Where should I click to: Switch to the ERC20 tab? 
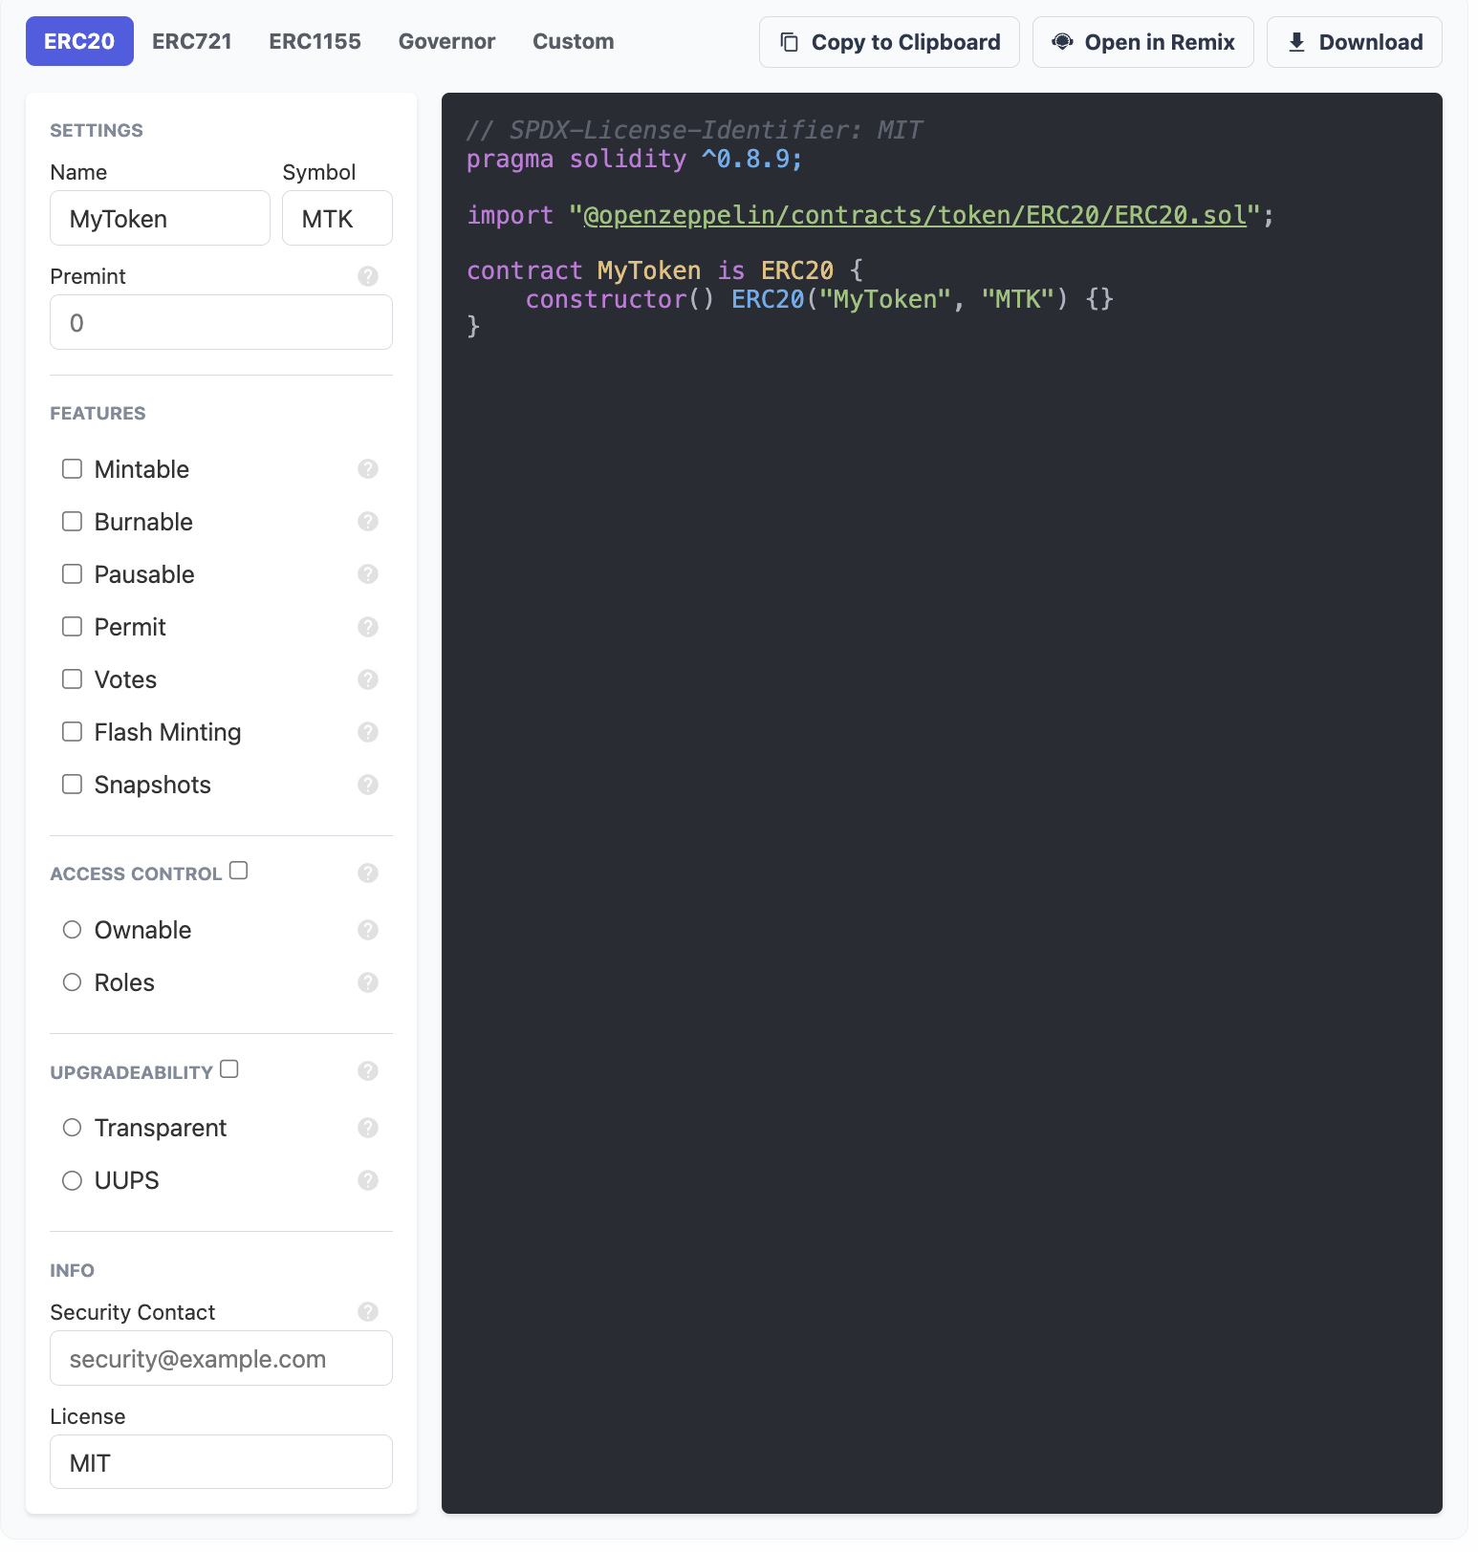pos(79,41)
